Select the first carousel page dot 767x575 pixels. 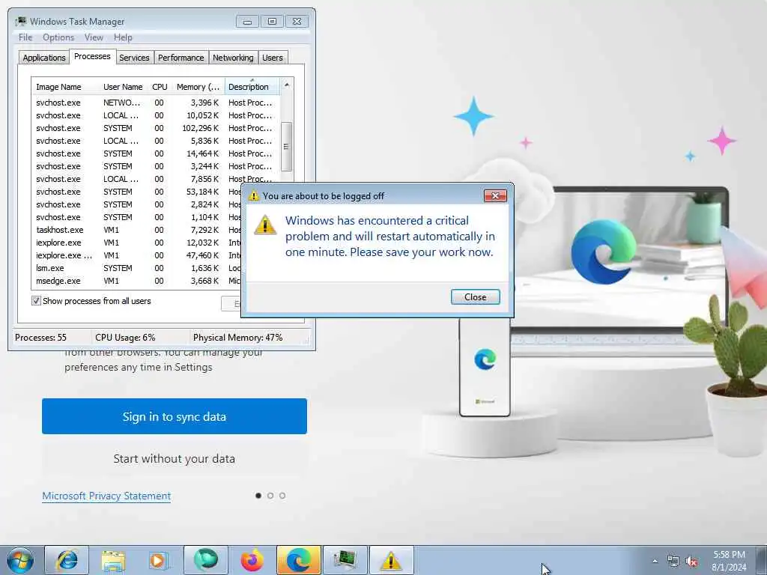pyautogui.click(x=258, y=496)
